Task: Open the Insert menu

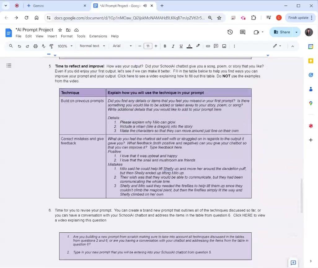Action: coord(52,36)
